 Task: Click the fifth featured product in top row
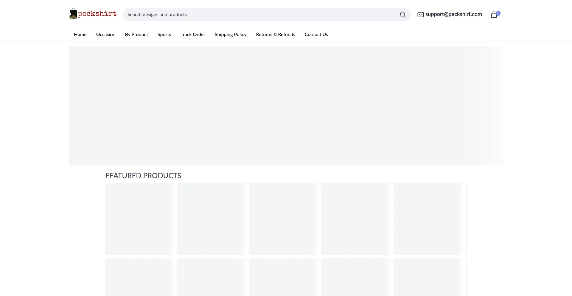point(428,219)
